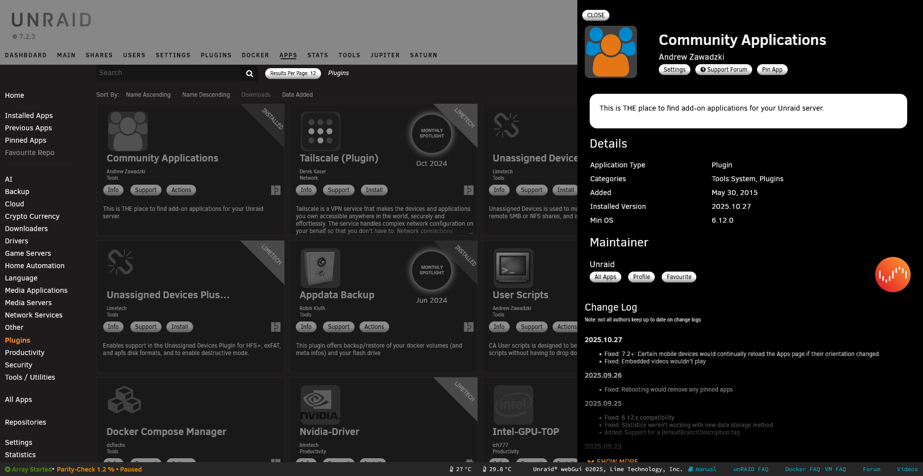Click the Intel-GPU-TOP app icon

click(513, 405)
